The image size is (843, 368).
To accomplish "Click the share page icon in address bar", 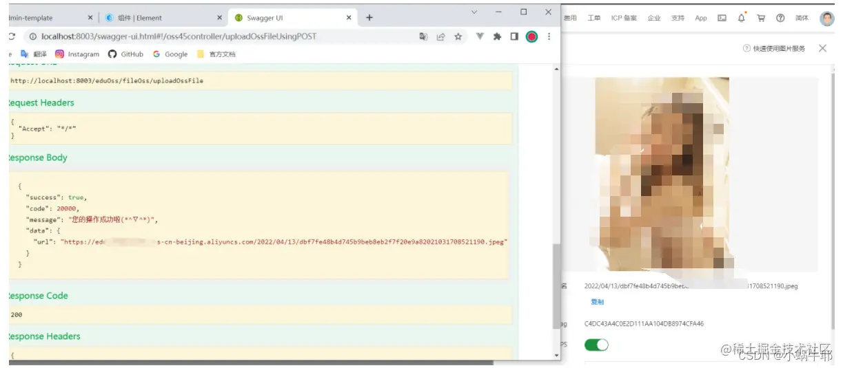I will 440,36.
